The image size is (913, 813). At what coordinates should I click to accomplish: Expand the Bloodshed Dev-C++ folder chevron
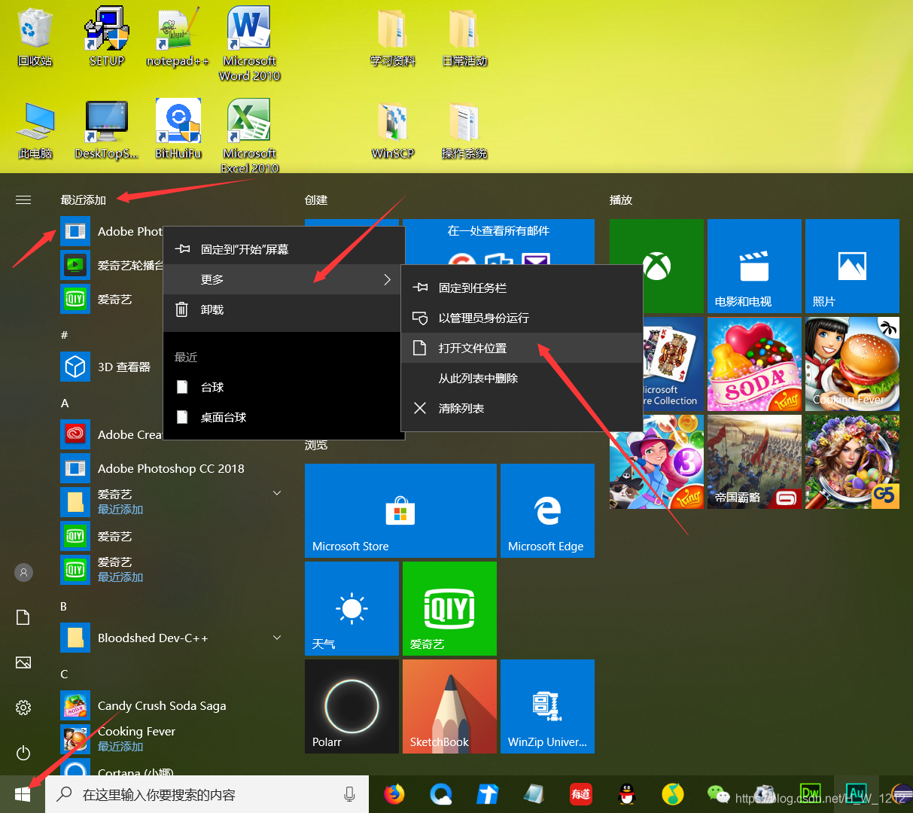(277, 638)
